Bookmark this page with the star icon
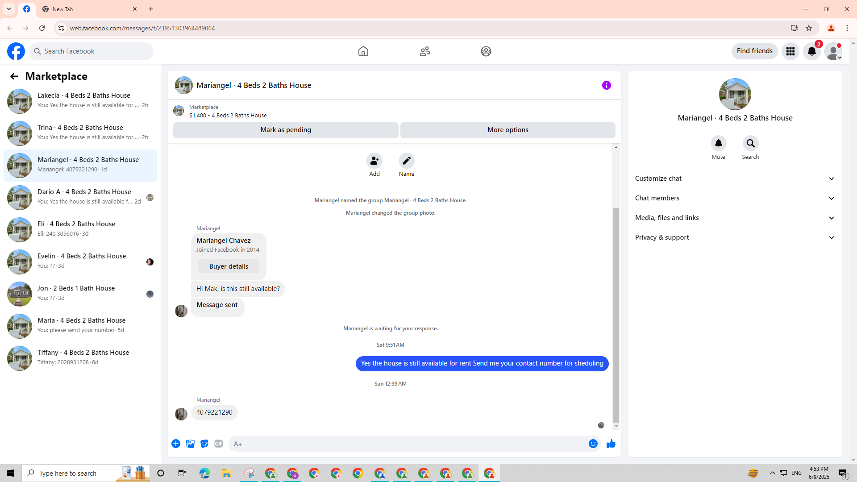The width and height of the screenshot is (857, 482). (x=809, y=28)
